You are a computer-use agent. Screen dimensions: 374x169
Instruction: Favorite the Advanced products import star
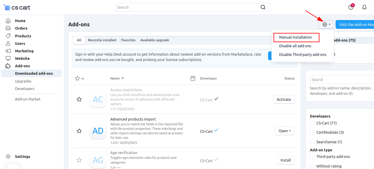[x=79, y=131]
